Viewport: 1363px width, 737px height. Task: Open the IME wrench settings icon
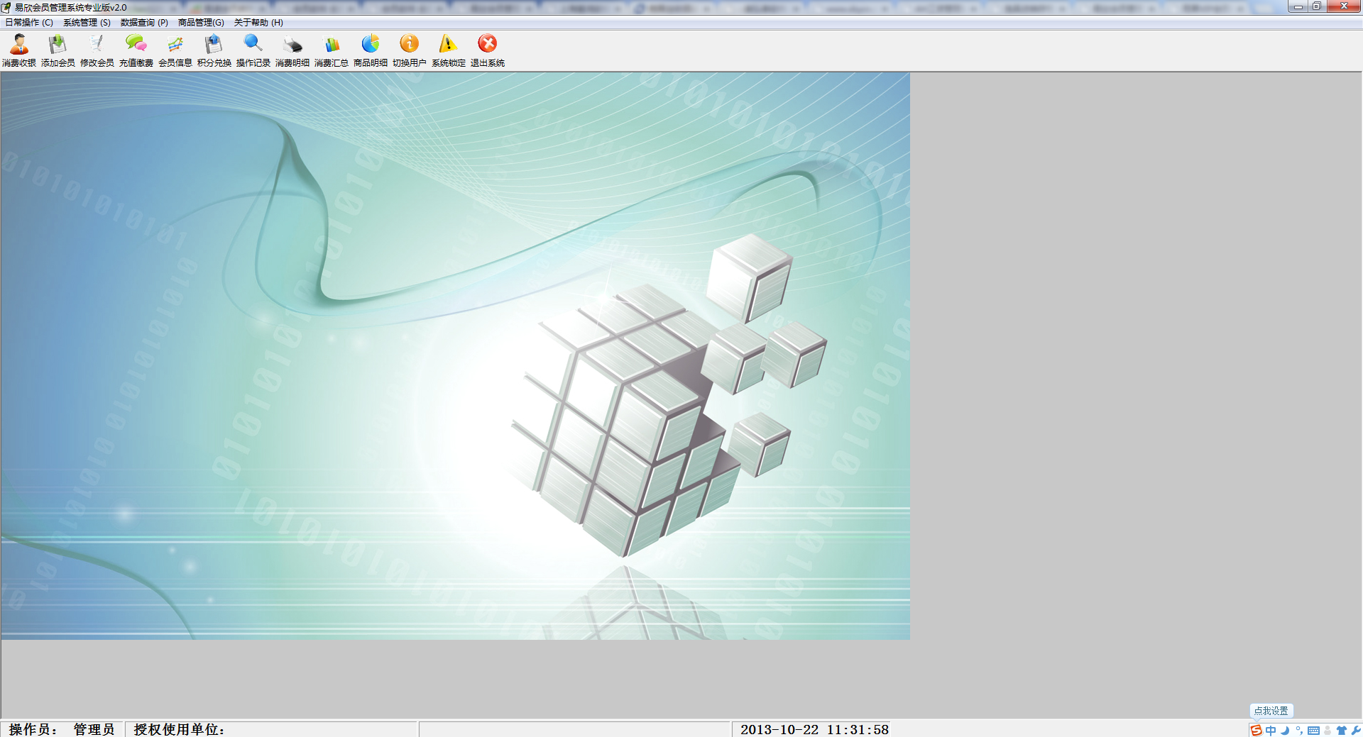1356,730
